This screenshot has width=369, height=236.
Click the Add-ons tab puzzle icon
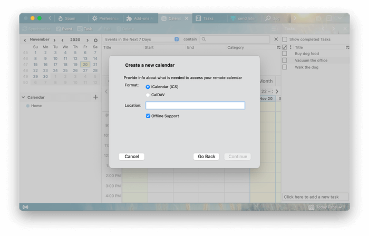(129, 18)
